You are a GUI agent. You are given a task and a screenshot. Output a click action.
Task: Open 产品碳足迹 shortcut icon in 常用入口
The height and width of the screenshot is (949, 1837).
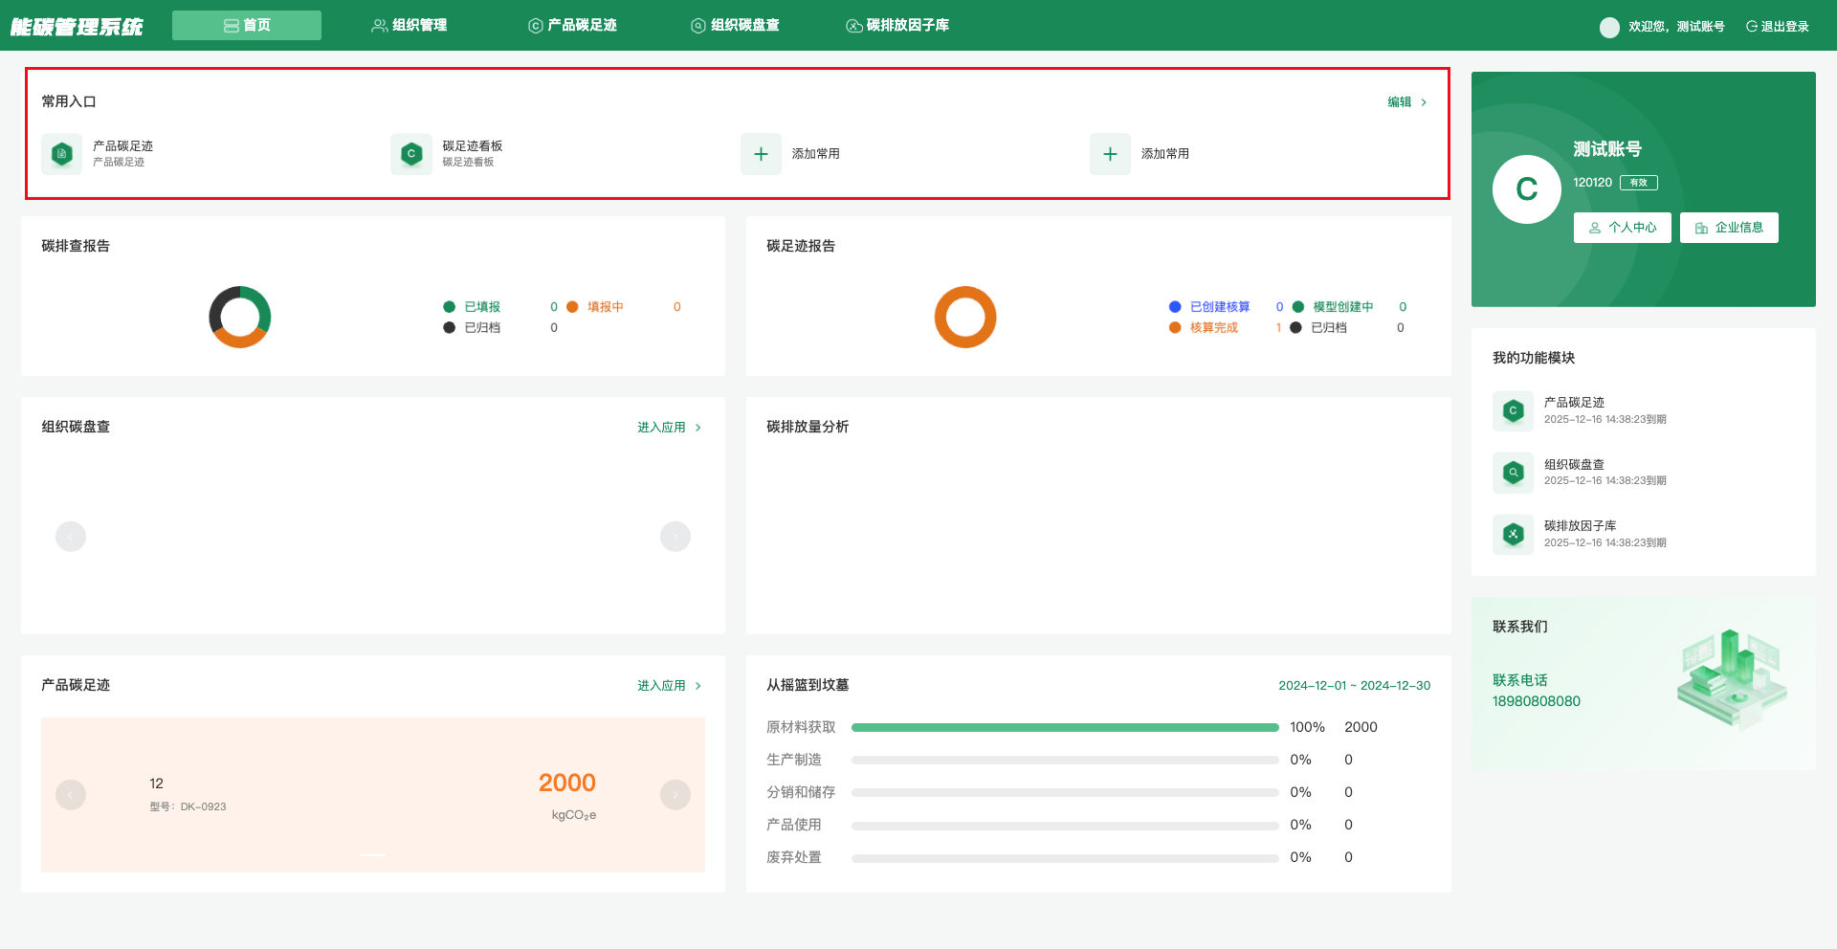(62, 154)
